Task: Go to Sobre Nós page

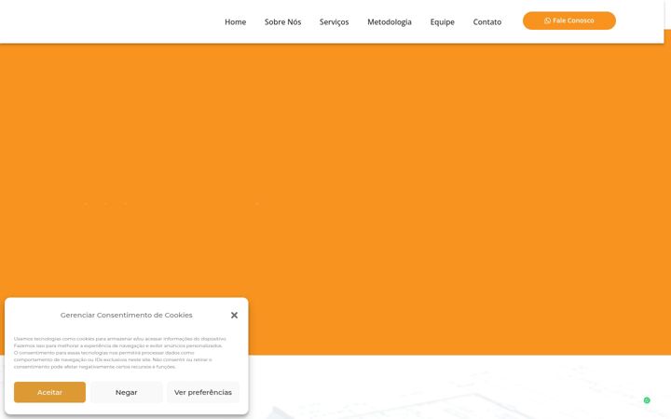Action: click(282, 21)
